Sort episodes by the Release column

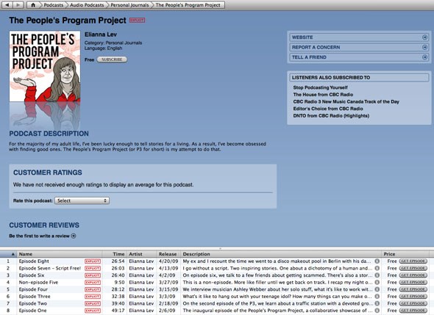pos(168,254)
